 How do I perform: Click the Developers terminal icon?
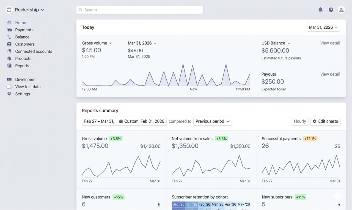(9, 79)
